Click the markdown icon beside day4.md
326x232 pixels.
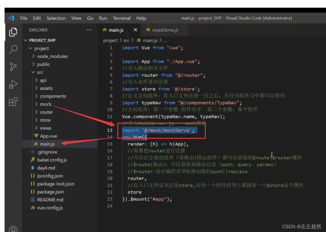[33, 168]
